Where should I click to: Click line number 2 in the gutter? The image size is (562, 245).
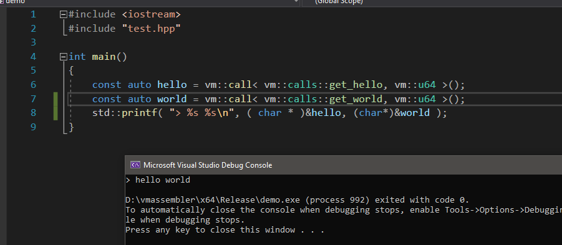click(33, 29)
